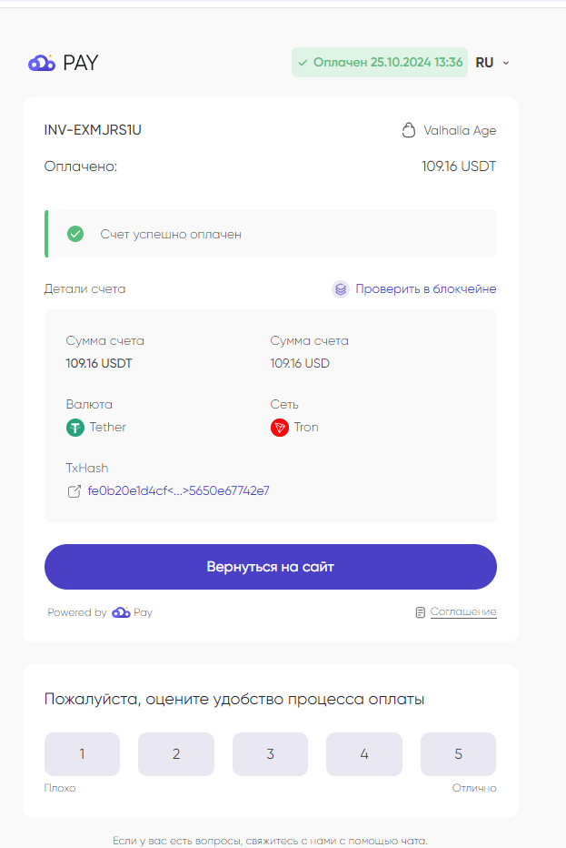Rate the payment process 3
This screenshot has width=566, height=848.
(x=270, y=753)
